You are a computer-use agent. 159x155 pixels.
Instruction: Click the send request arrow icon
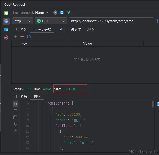click(158, 21)
